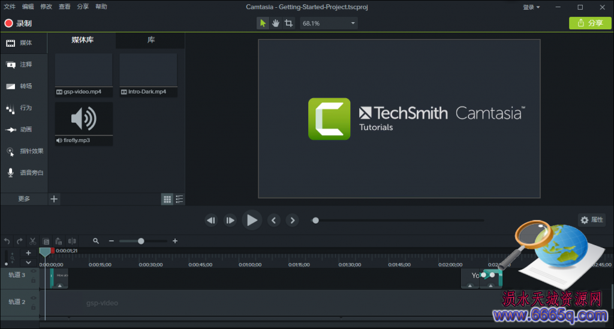The width and height of the screenshot is (614, 329).
Task: Expand the first 轨道 3 clip's effects triangle
Action: 59,286
